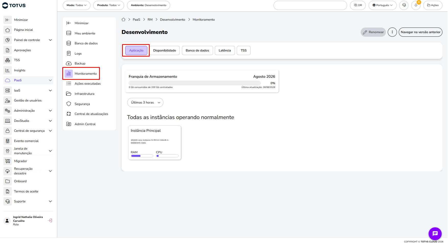Expand the Suporte menu chevron
This screenshot has width=448, height=247.
[x=50, y=201]
